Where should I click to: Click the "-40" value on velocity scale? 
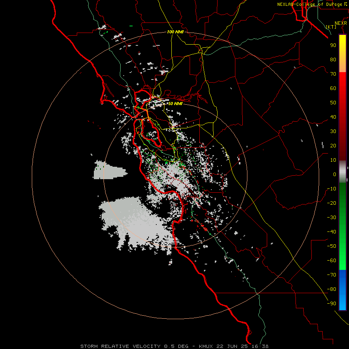click(332, 232)
